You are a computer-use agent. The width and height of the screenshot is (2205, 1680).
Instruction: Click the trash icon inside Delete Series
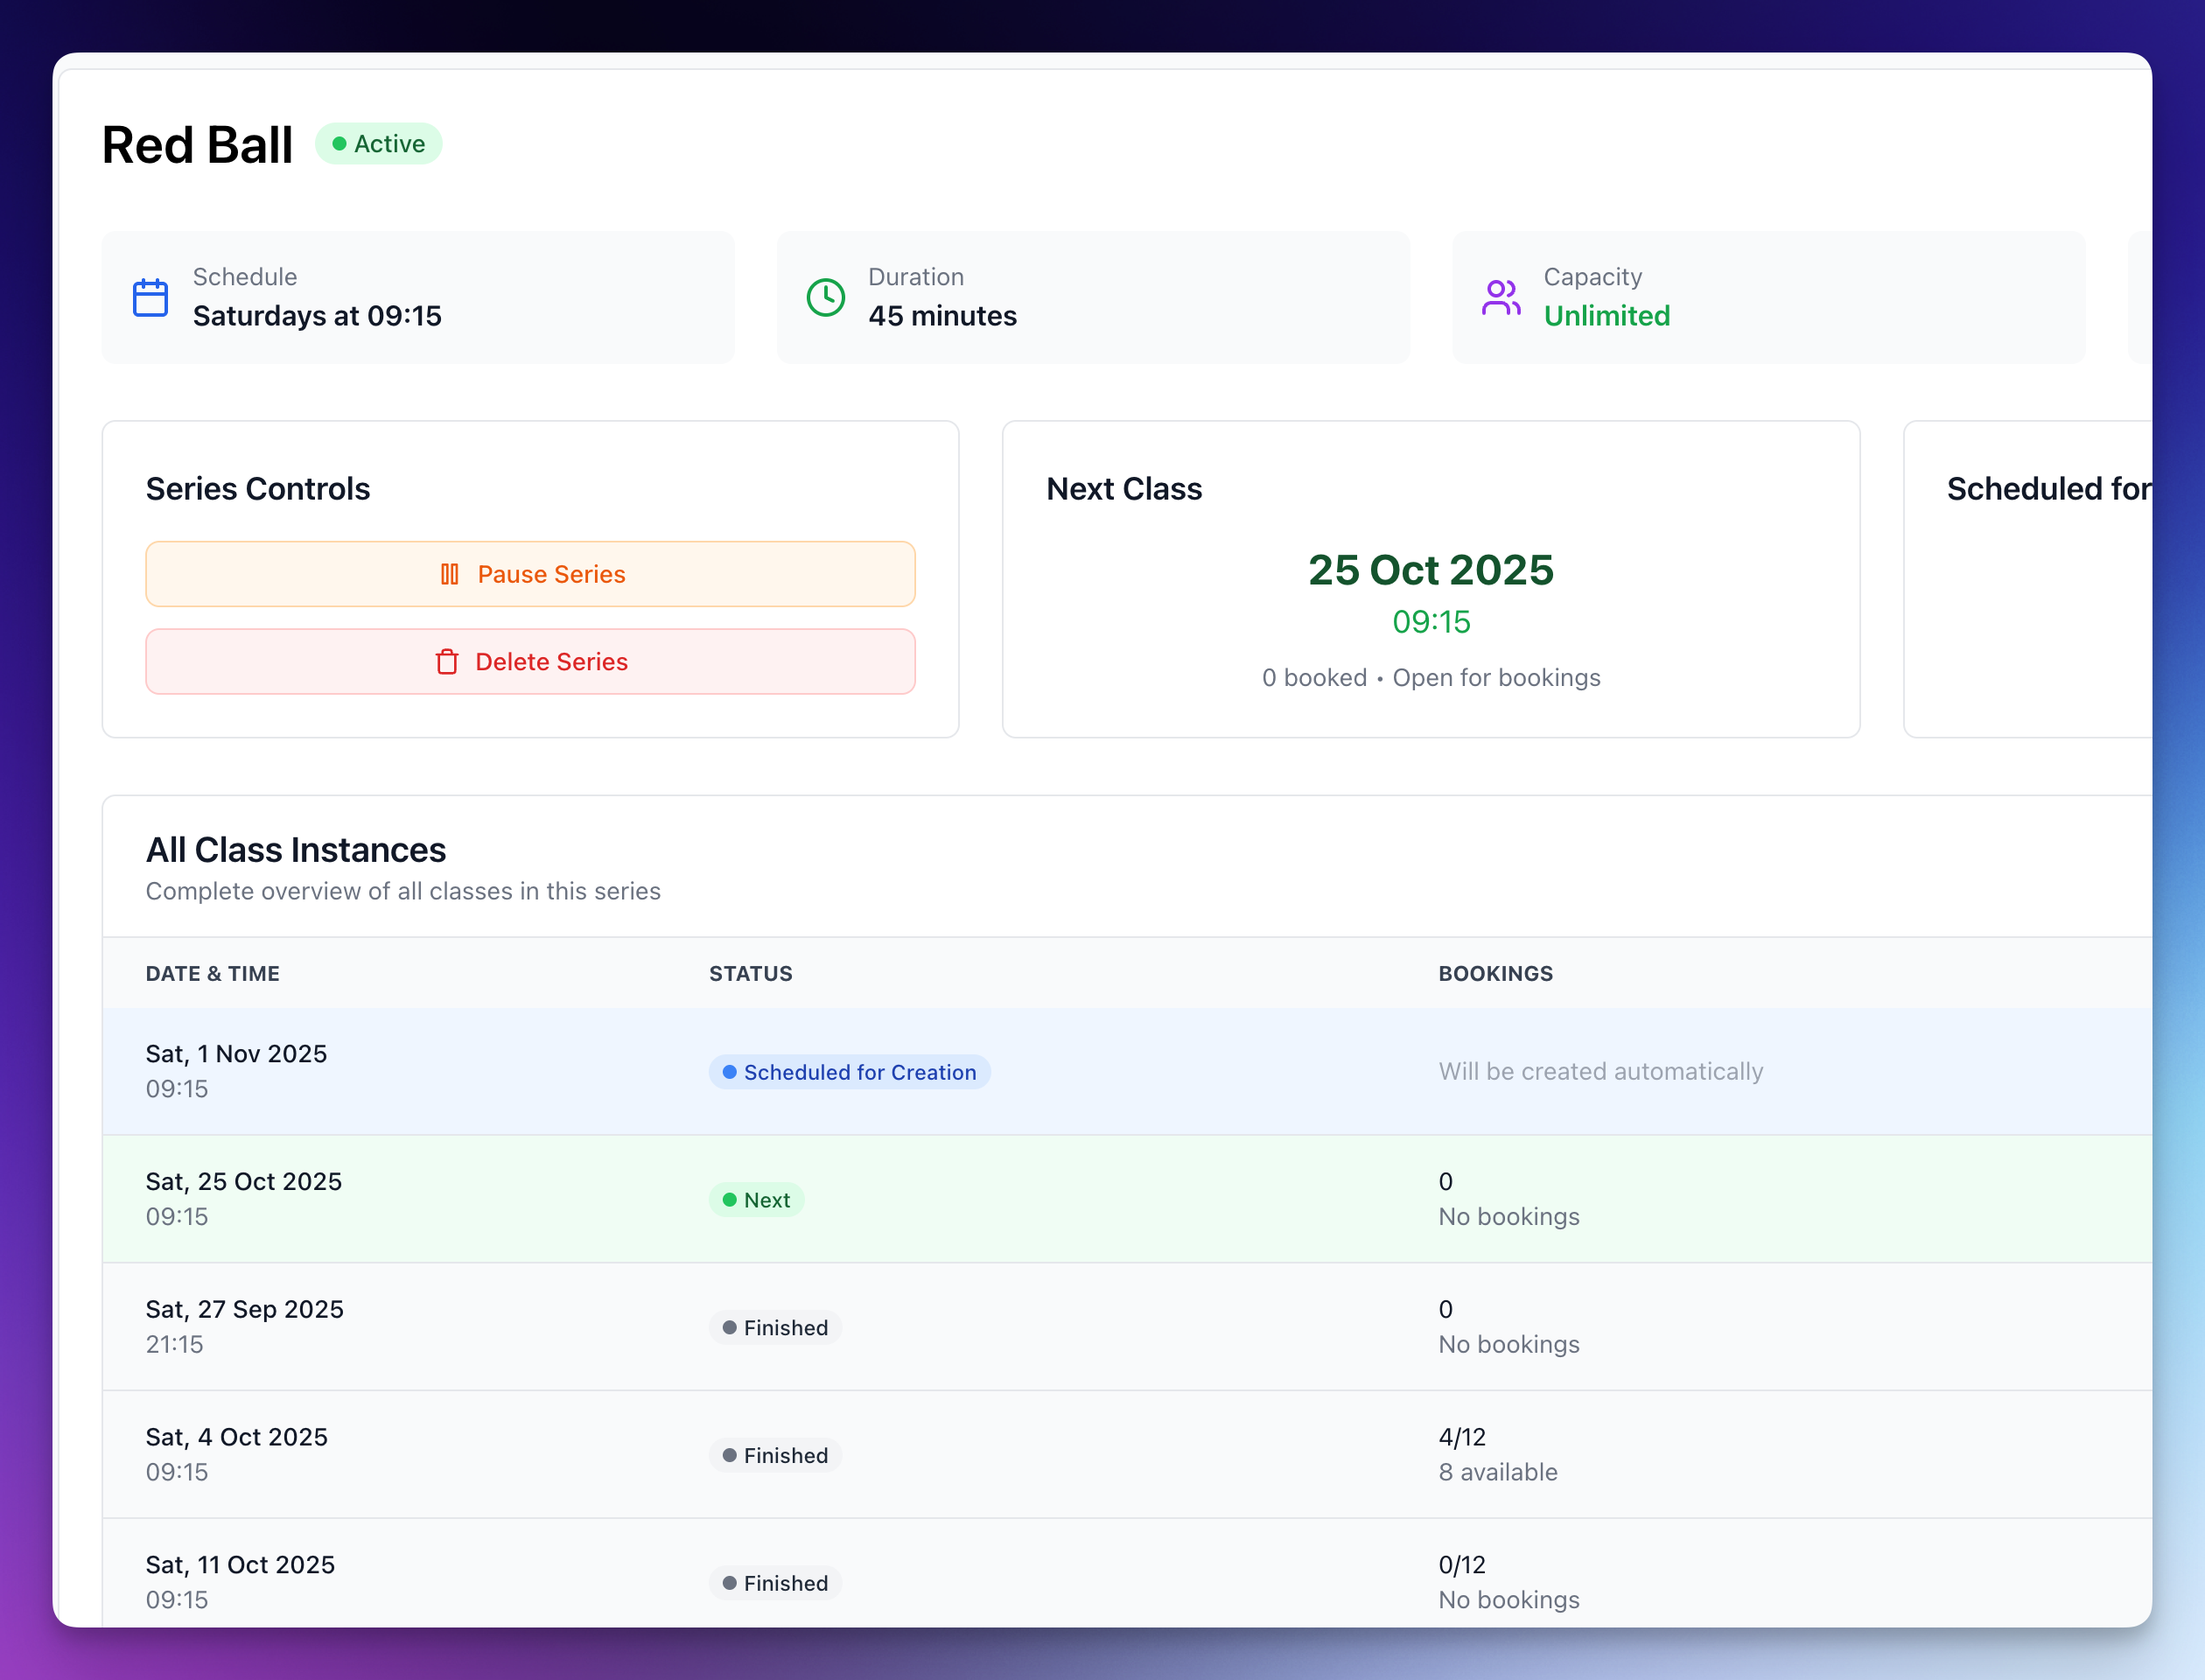[446, 662]
